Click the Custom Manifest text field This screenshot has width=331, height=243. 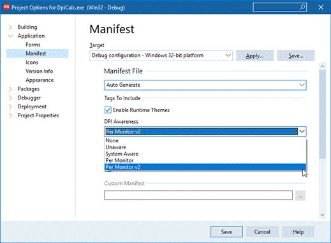coord(198,195)
